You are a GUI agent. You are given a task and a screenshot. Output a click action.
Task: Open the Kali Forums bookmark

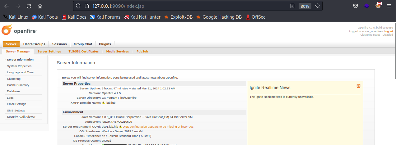click(x=105, y=17)
